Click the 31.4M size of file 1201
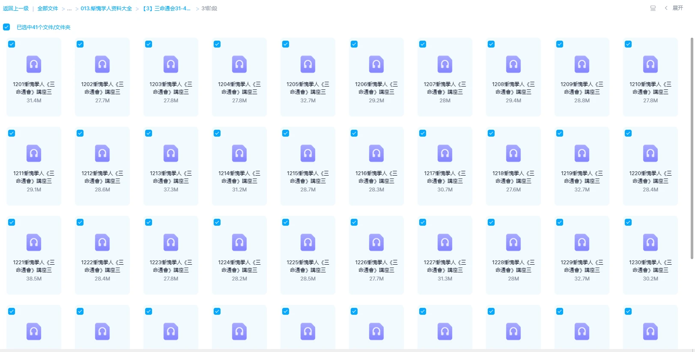 click(34, 101)
